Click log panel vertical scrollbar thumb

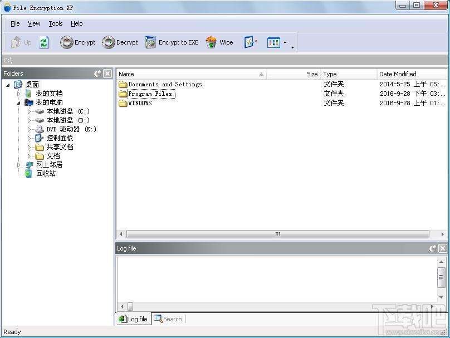[x=442, y=277]
